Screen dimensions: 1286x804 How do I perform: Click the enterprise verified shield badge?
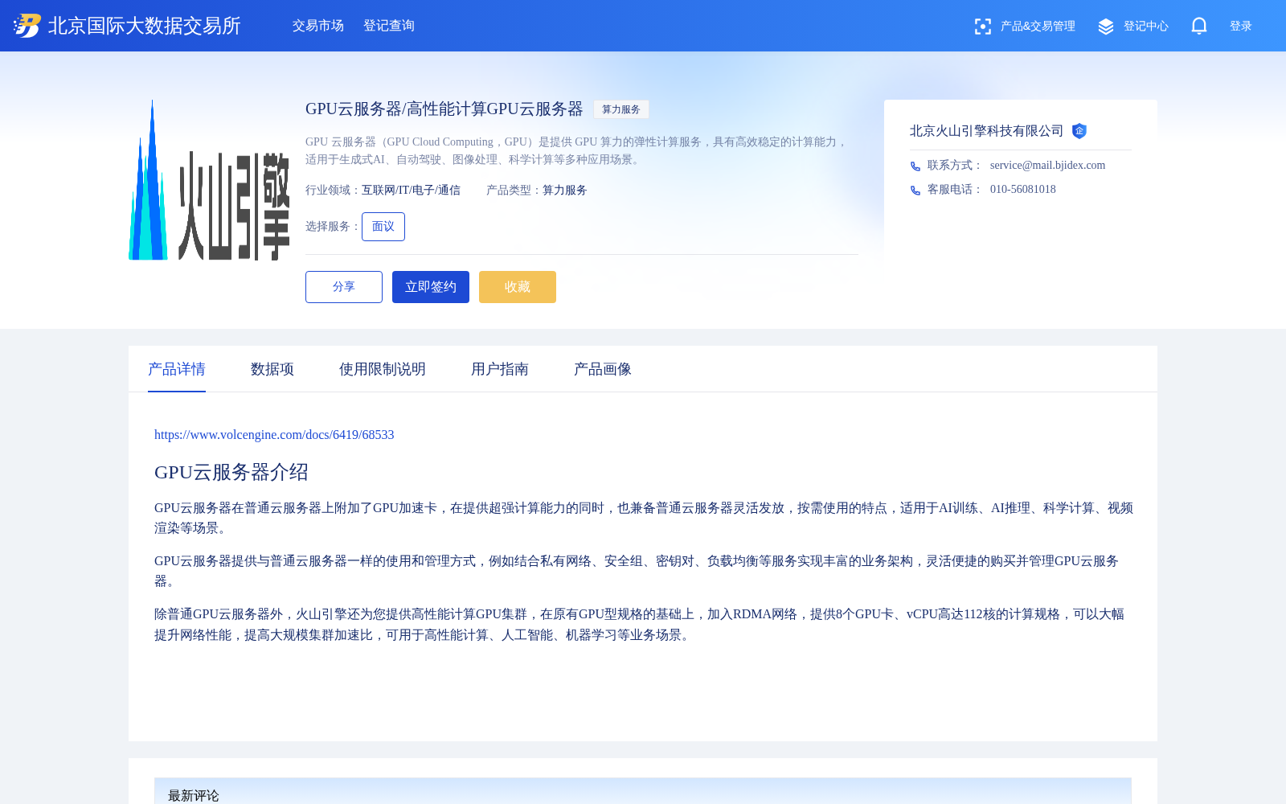(1079, 131)
